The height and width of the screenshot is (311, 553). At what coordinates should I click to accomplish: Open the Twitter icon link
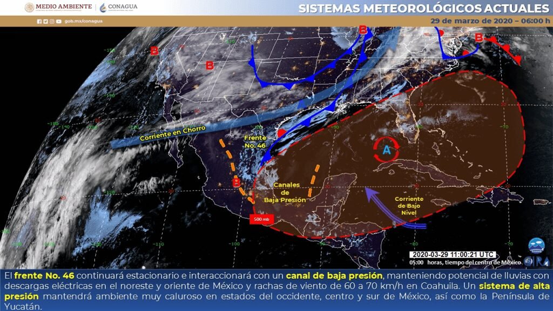pos(45,22)
